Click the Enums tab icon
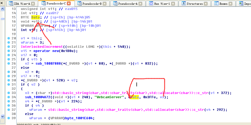The width and height of the screenshot is (251, 125). pos(216,4)
